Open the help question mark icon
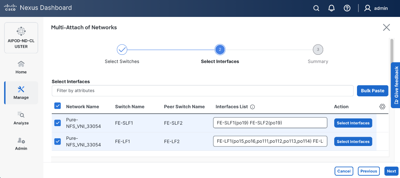 (347, 8)
